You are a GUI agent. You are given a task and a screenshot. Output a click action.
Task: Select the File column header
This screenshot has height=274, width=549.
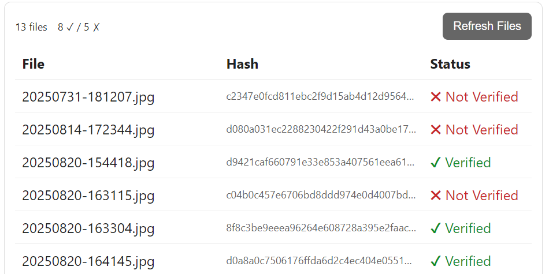point(34,64)
